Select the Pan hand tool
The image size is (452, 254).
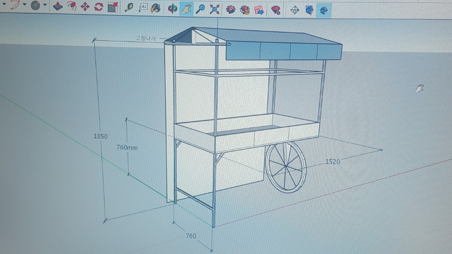pos(186,9)
